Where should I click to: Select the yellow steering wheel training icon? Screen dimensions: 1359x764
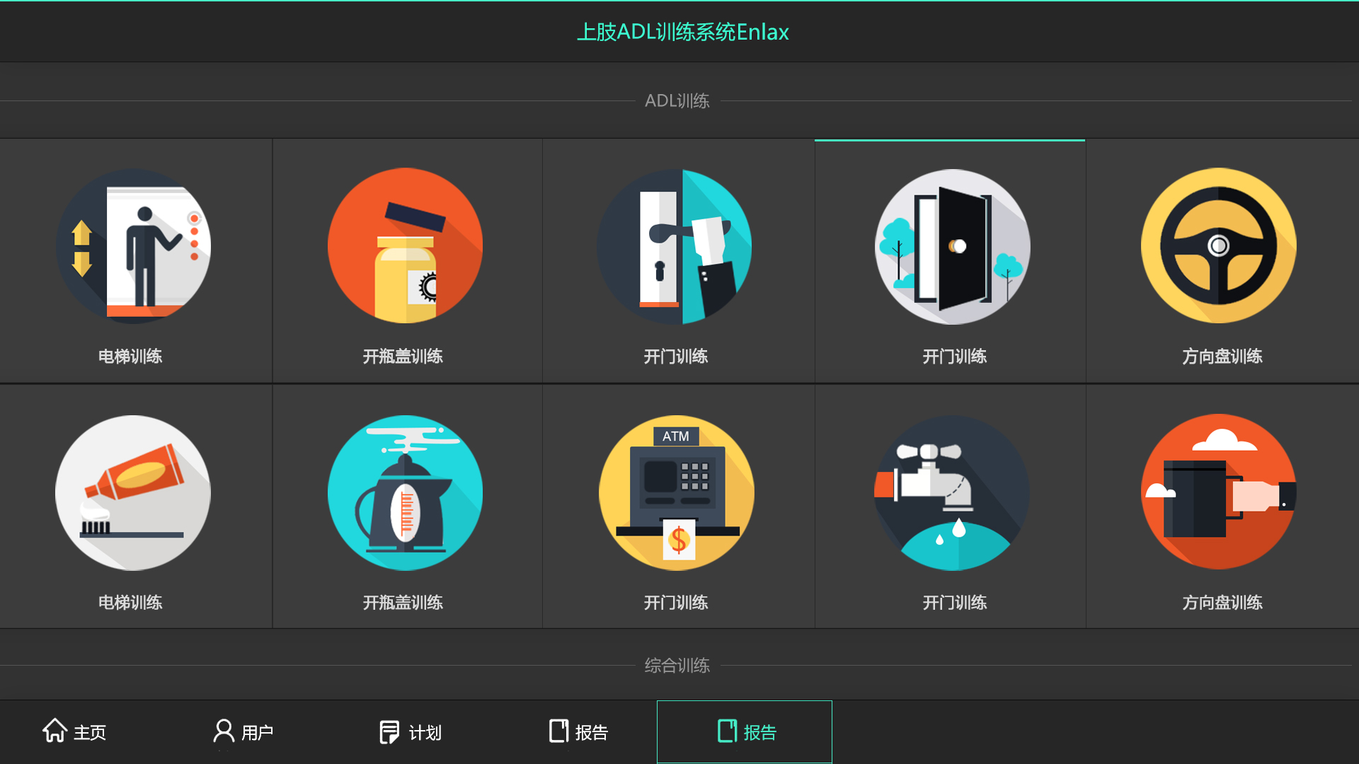pos(1218,246)
